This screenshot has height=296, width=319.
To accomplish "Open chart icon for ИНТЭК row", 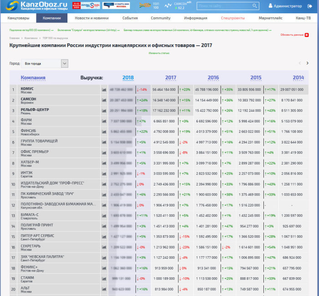I will point(104,174).
